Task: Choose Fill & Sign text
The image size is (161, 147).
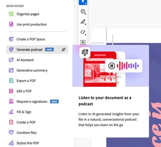Action: pyautogui.click(x=24, y=112)
